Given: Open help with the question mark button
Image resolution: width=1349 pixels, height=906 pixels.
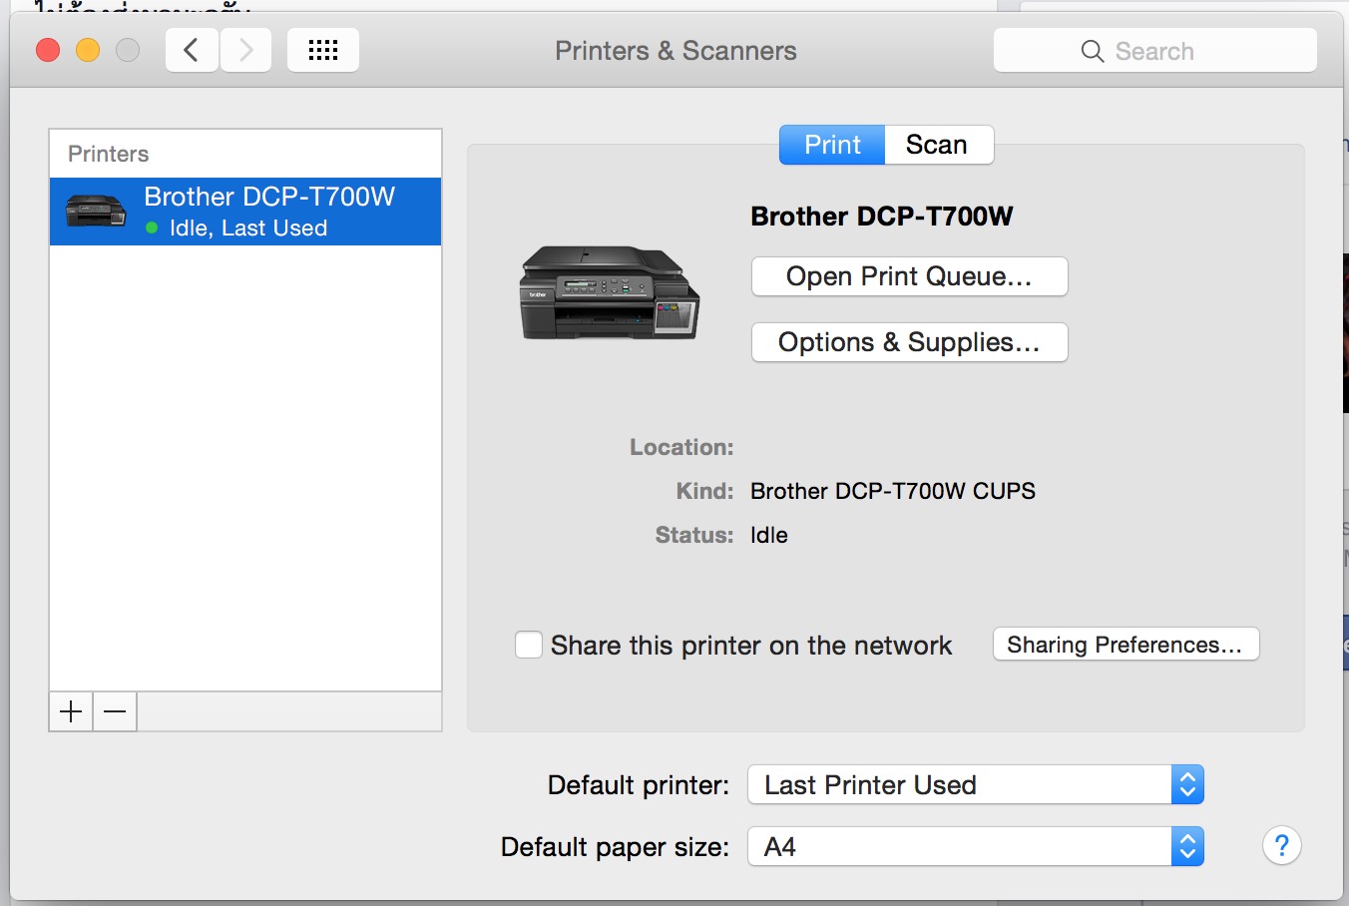Looking at the screenshot, I should 1281,846.
